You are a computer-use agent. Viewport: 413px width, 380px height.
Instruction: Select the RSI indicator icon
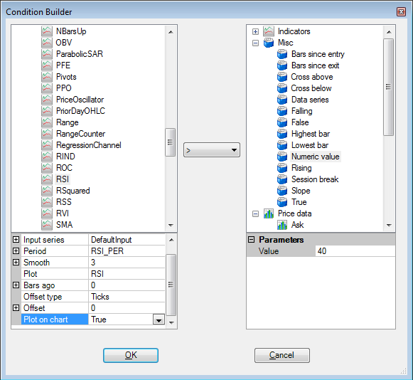click(47, 179)
